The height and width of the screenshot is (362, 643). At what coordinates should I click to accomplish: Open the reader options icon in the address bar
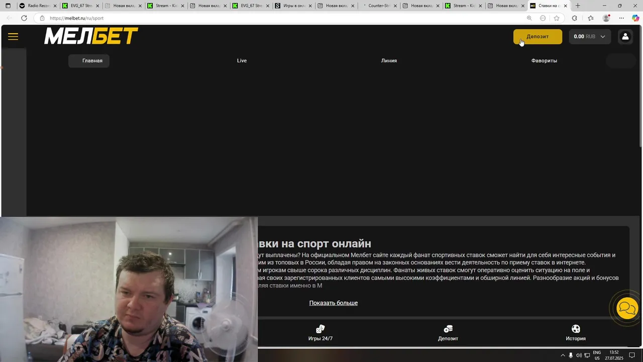543,18
